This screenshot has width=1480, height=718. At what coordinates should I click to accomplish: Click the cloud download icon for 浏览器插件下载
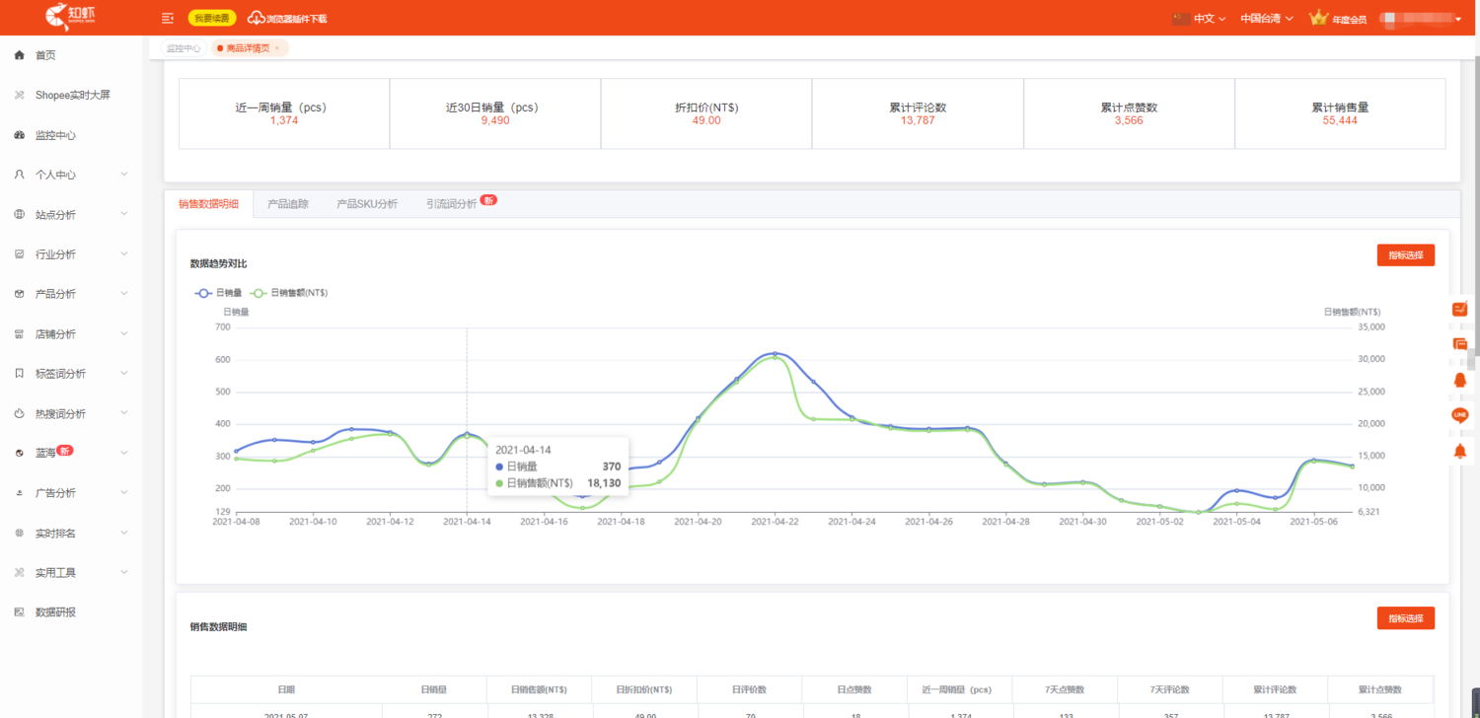point(257,18)
